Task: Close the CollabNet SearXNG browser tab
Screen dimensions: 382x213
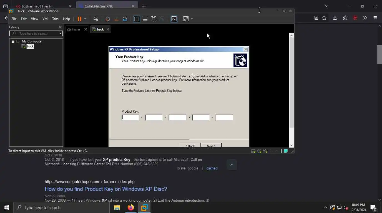Action: point(133,6)
